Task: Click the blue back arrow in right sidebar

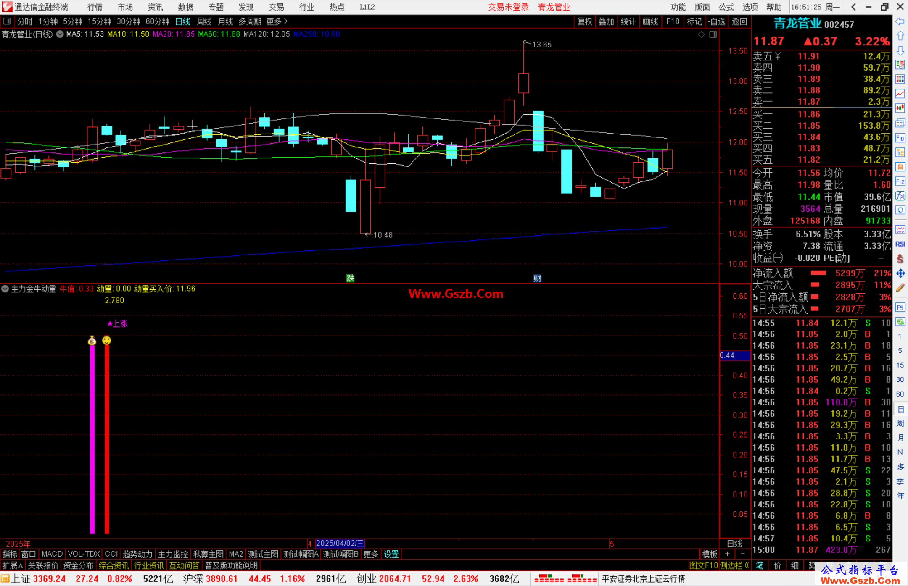Action: click(900, 21)
